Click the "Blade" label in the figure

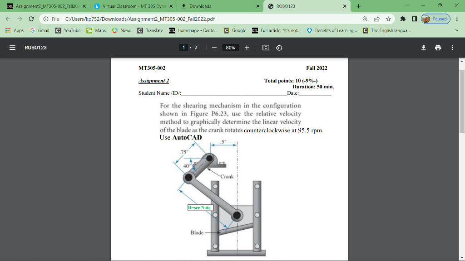point(197,232)
